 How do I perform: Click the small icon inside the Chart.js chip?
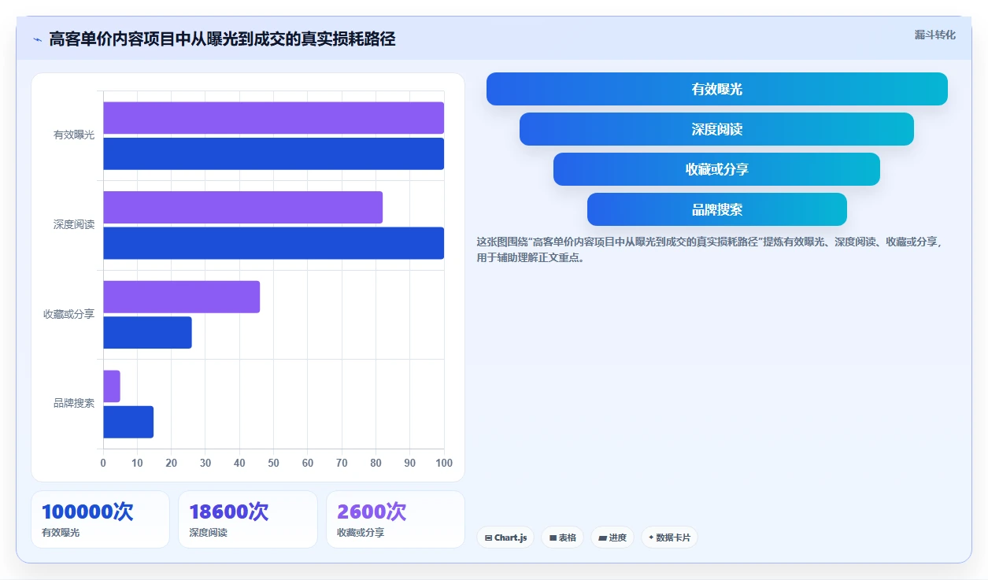(488, 538)
